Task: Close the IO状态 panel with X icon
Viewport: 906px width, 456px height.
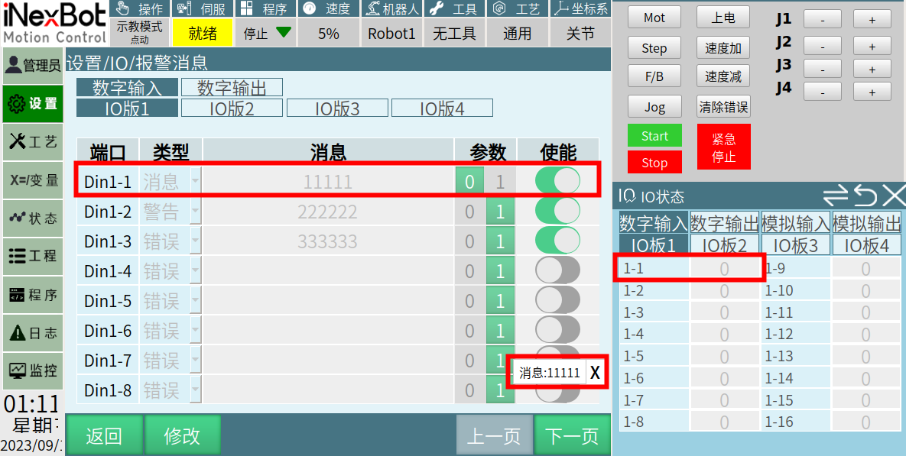Action: (x=893, y=196)
